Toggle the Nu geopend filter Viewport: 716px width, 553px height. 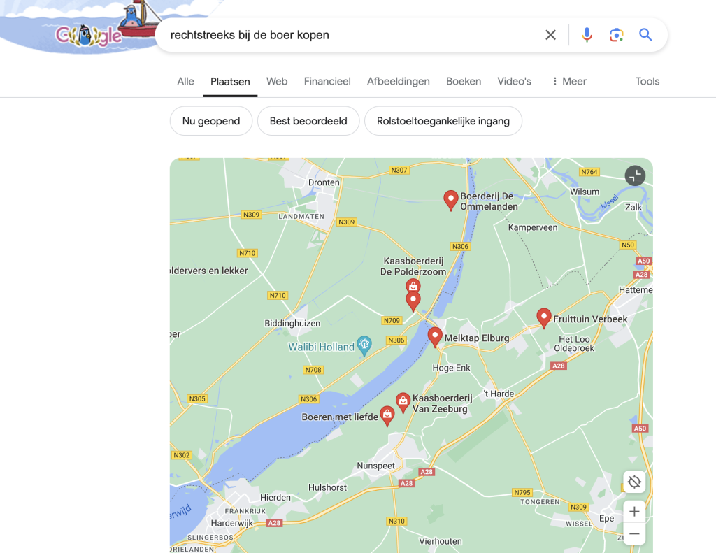[x=211, y=121]
